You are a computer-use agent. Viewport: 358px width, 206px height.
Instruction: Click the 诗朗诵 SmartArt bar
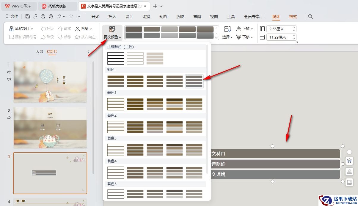pyautogui.click(x=275, y=164)
